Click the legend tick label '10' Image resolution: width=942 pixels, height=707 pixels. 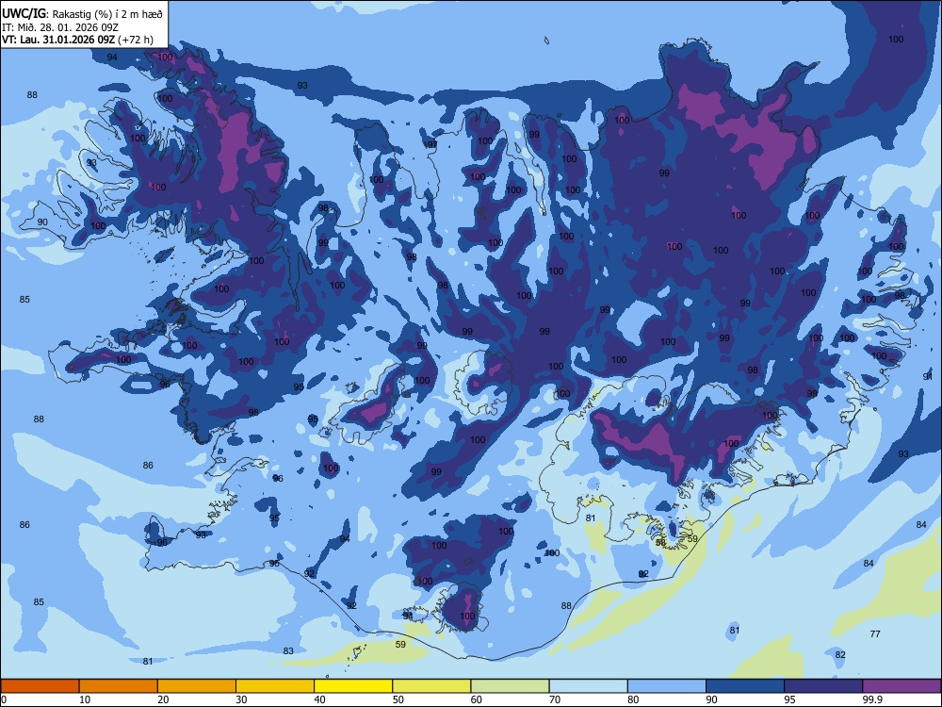click(x=85, y=699)
